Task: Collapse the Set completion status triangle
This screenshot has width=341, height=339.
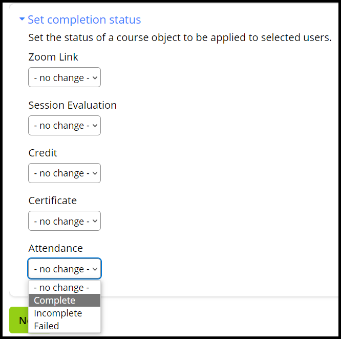Action: point(22,19)
